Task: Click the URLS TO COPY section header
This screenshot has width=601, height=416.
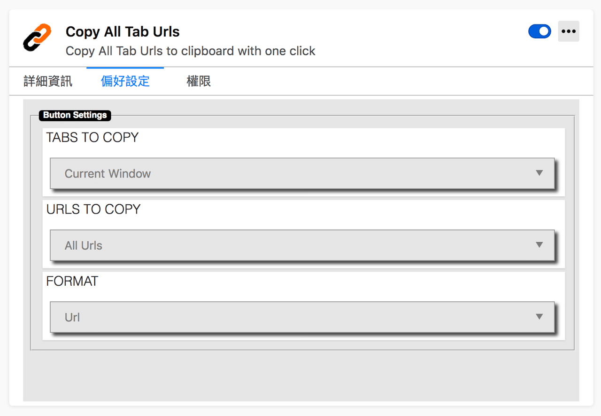Action: click(93, 209)
